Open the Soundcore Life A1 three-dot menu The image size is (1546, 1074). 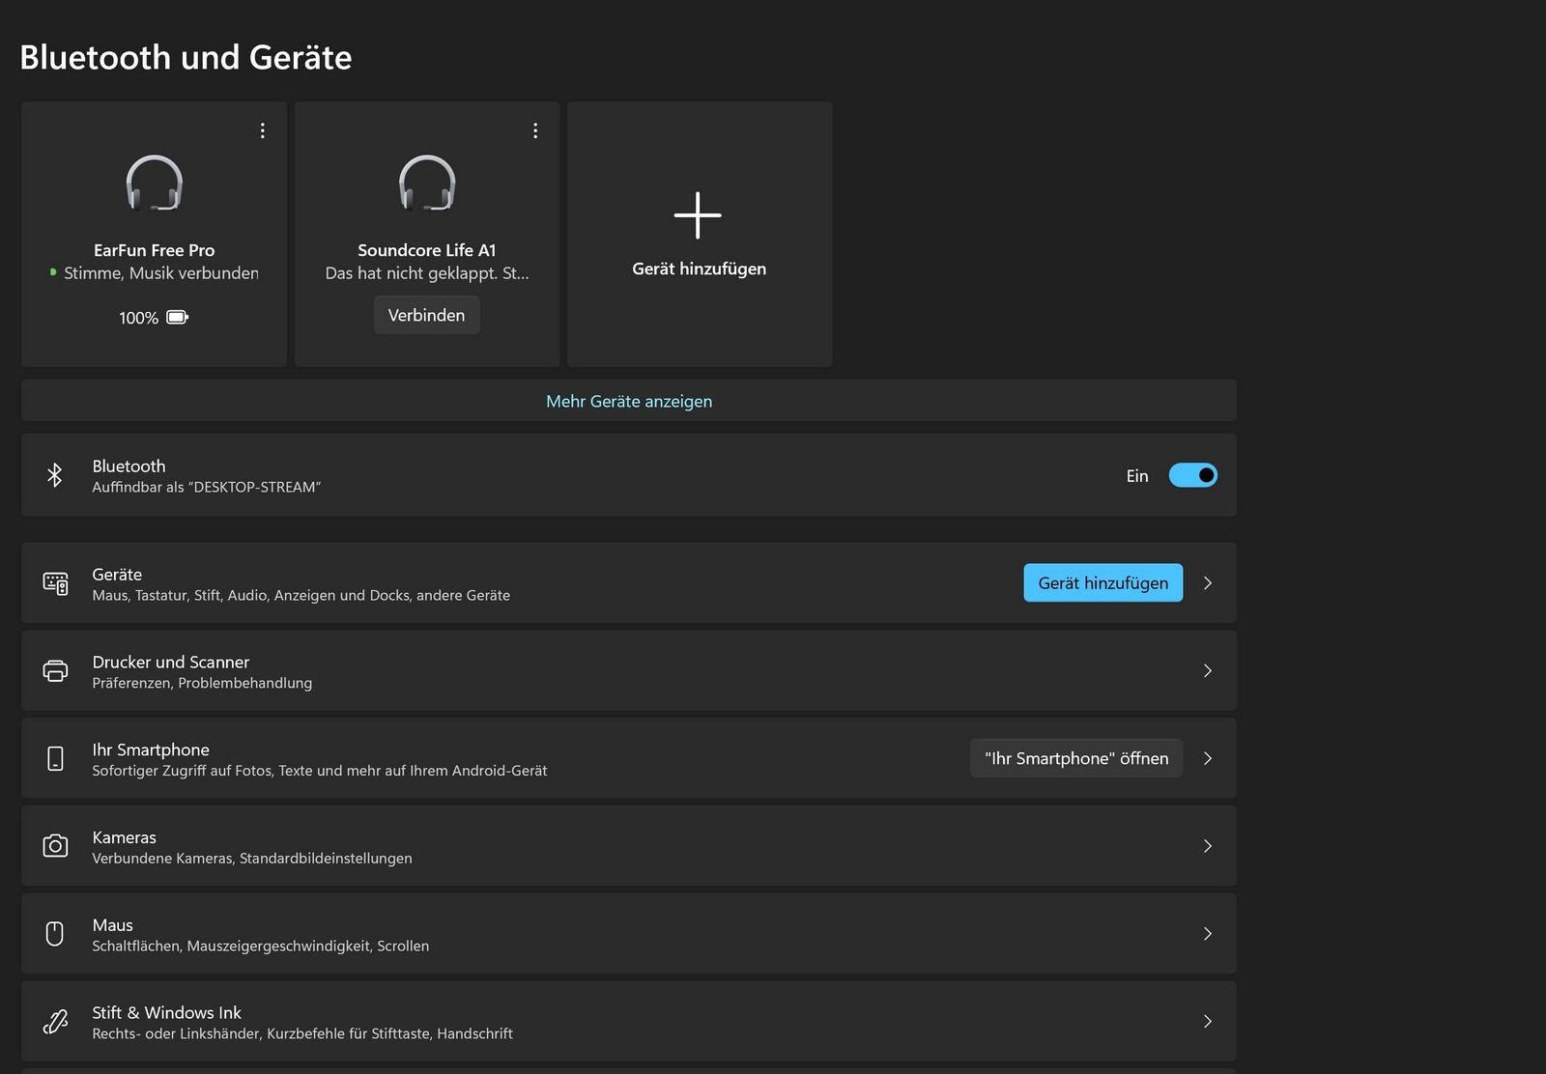pos(535,130)
